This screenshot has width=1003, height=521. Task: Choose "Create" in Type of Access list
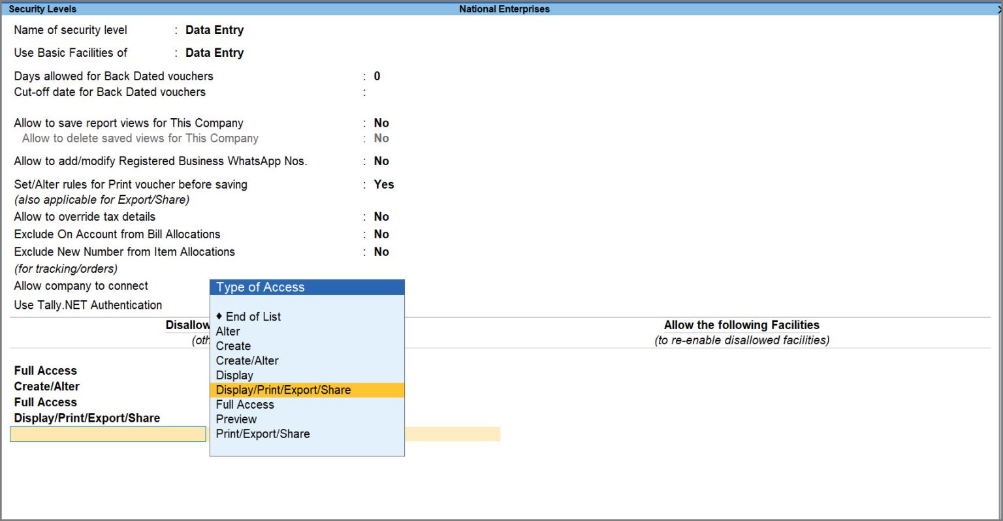tap(232, 346)
